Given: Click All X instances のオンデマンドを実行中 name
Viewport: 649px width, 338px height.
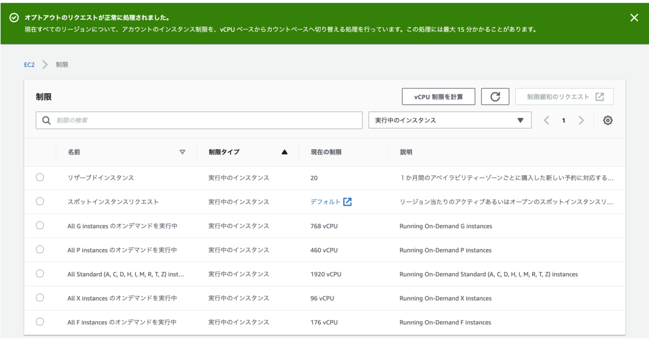Looking at the screenshot, I should tap(122, 298).
